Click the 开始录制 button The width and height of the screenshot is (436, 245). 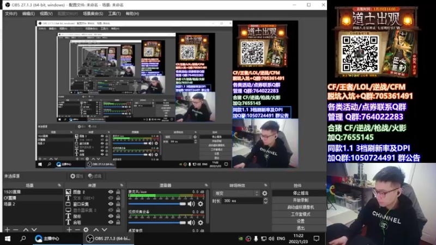tap(299, 200)
